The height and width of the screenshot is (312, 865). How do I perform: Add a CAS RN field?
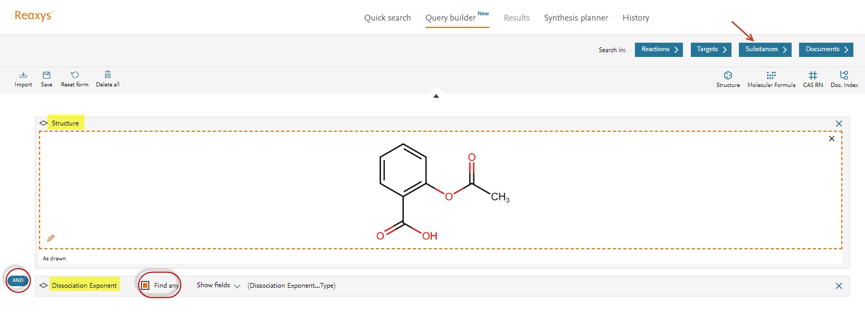(813, 75)
